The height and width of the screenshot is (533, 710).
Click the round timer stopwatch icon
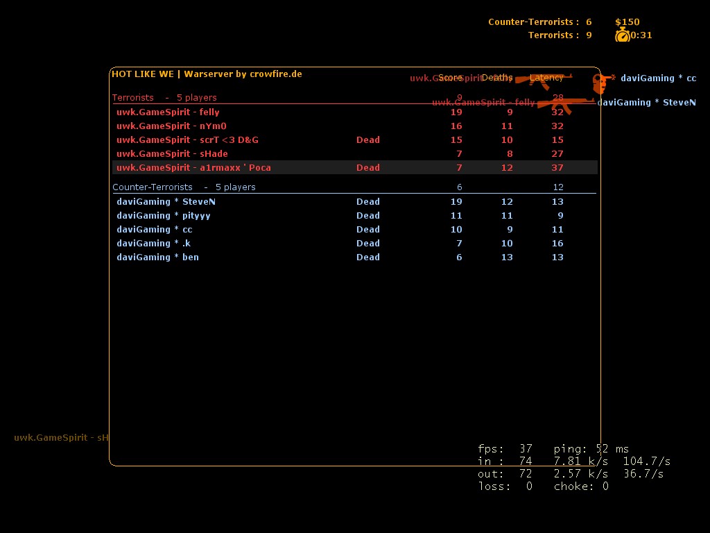(622, 35)
